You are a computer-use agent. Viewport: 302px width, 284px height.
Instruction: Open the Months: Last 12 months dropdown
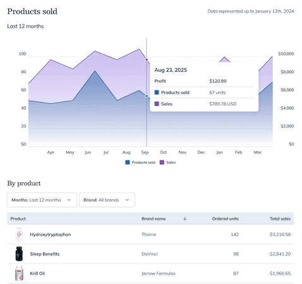(x=42, y=200)
